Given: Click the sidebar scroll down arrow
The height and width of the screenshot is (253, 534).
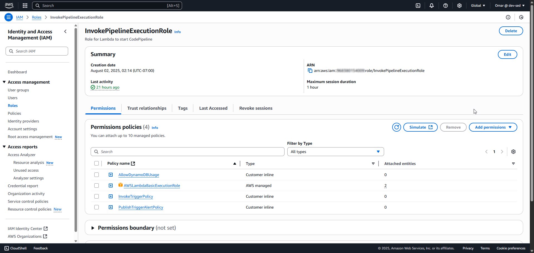Looking at the screenshot, I should coord(76,241).
